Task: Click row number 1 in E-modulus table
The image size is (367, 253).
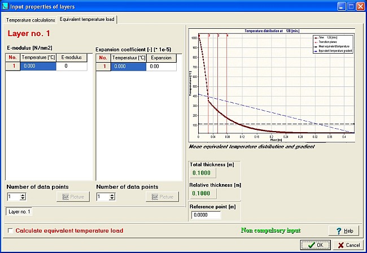Action: pos(13,66)
